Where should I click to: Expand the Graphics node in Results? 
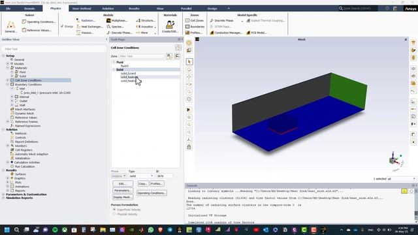click(7, 178)
